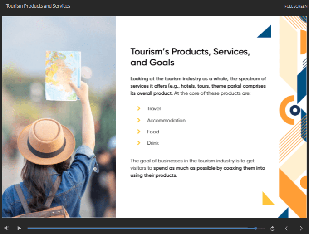The height and width of the screenshot is (234, 309).
Task: Go to the previous slide
Action: click(286, 228)
